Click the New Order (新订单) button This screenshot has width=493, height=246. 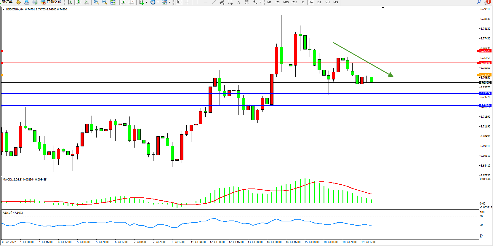(x=7, y=2)
